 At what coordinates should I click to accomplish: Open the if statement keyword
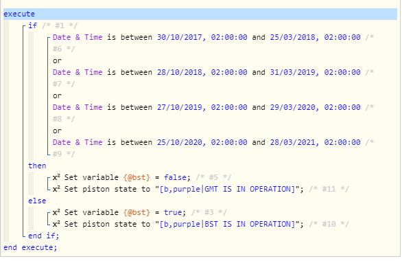click(32, 25)
